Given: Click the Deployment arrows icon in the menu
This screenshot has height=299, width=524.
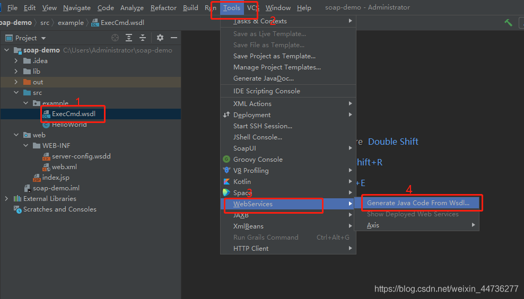Looking at the screenshot, I should [x=226, y=115].
